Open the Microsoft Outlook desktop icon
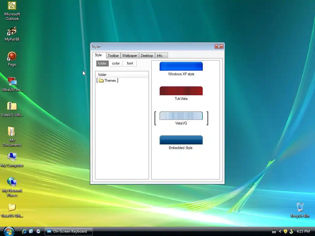Screen dimensions: 315x236 point(12,10)
